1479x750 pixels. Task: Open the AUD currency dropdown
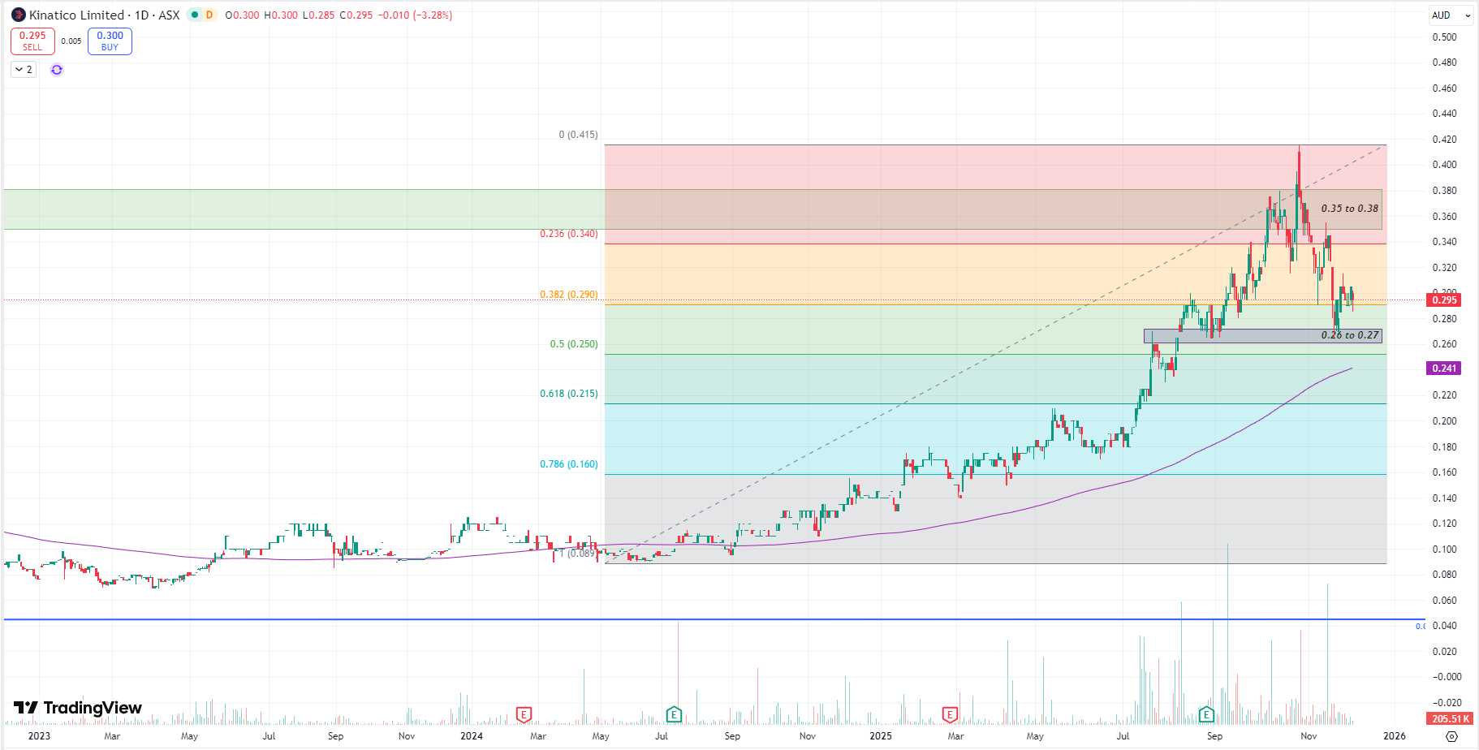pyautogui.click(x=1450, y=15)
